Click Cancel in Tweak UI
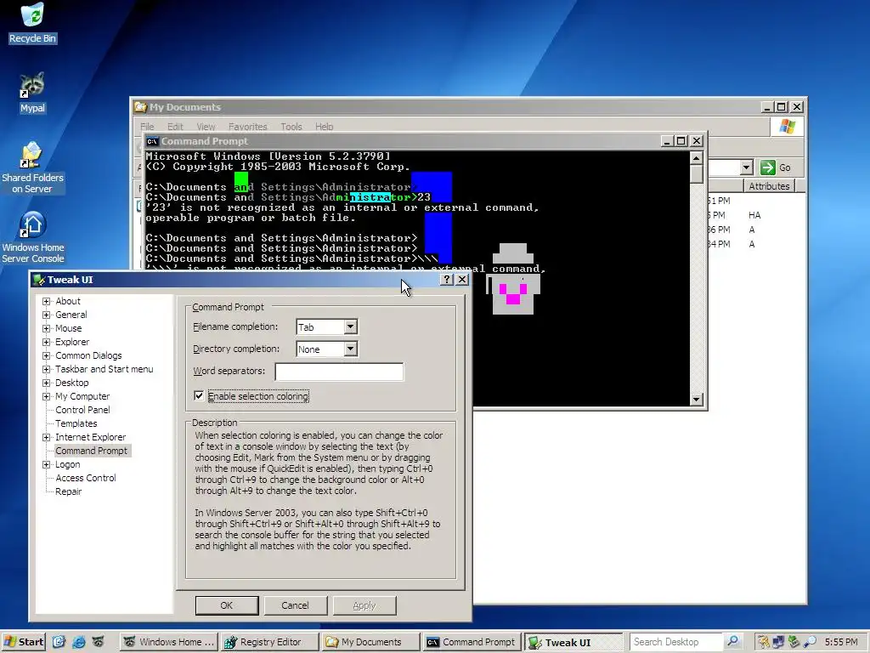The width and height of the screenshot is (870, 653). (295, 605)
